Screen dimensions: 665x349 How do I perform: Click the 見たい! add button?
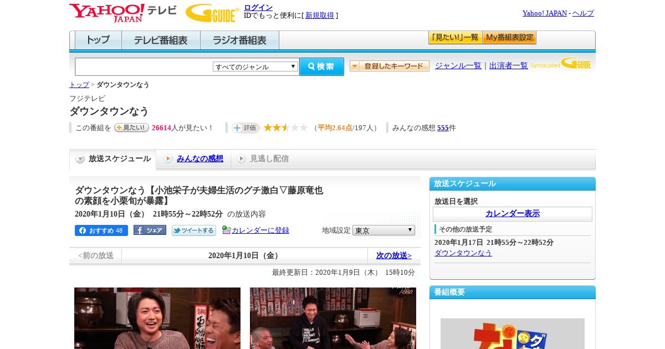tap(131, 127)
